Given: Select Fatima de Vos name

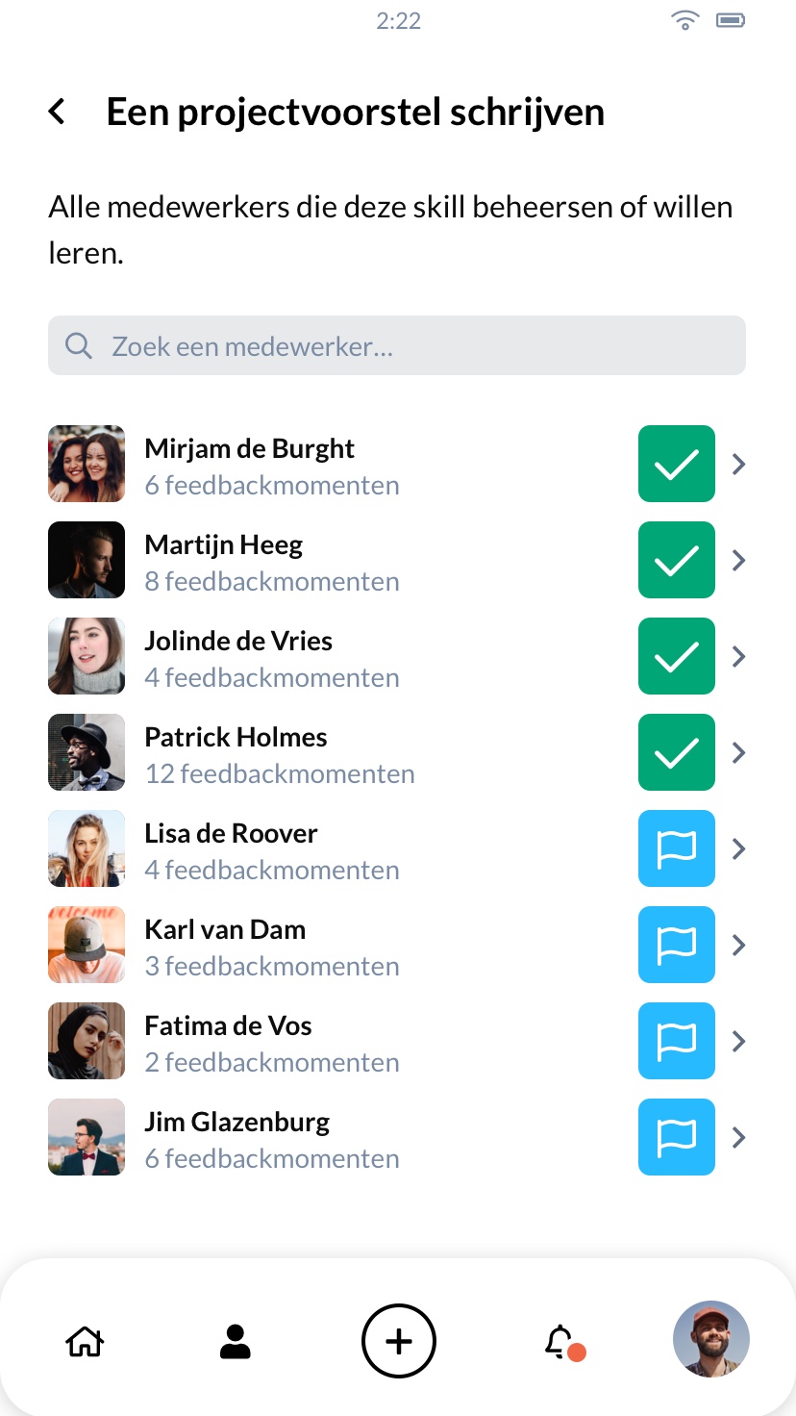Looking at the screenshot, I should (228, 1025).
